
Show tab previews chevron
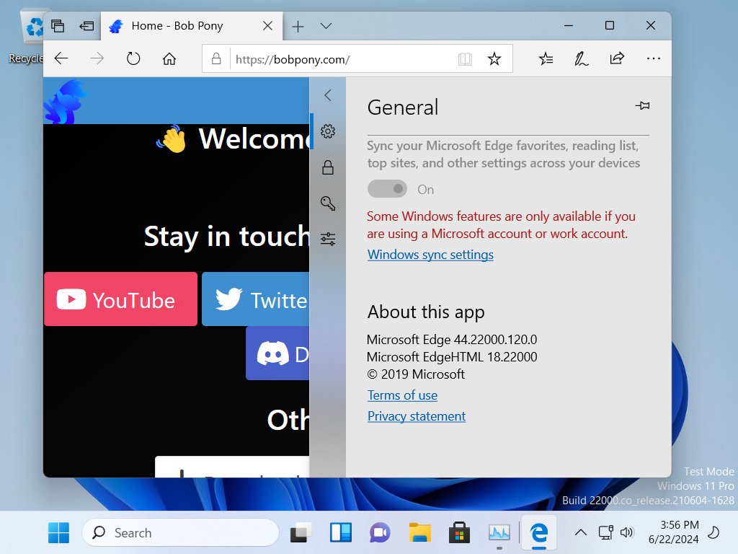pyautogui.click(x=326, y=26)
